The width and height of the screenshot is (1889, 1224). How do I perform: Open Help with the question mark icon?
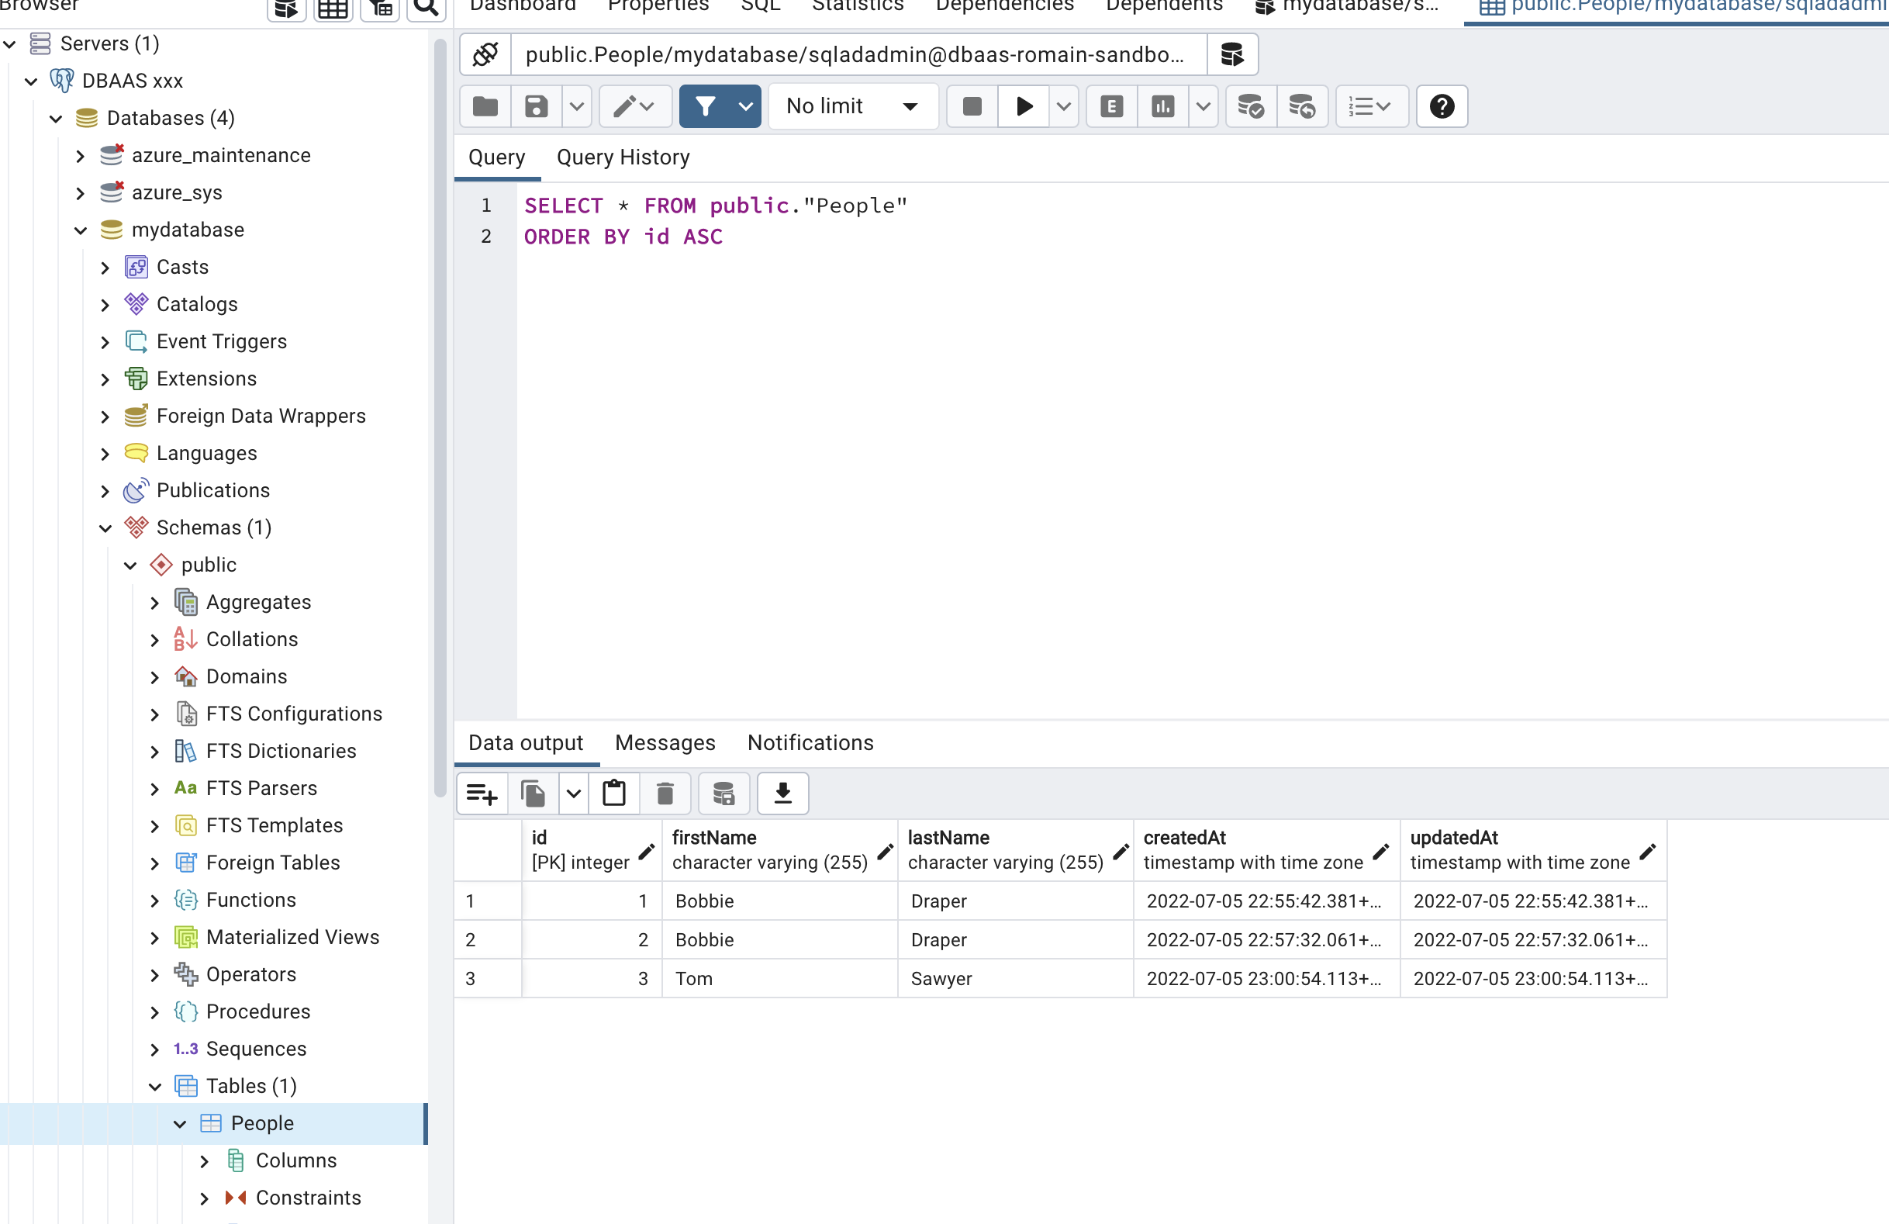[x=1442, y=106]
